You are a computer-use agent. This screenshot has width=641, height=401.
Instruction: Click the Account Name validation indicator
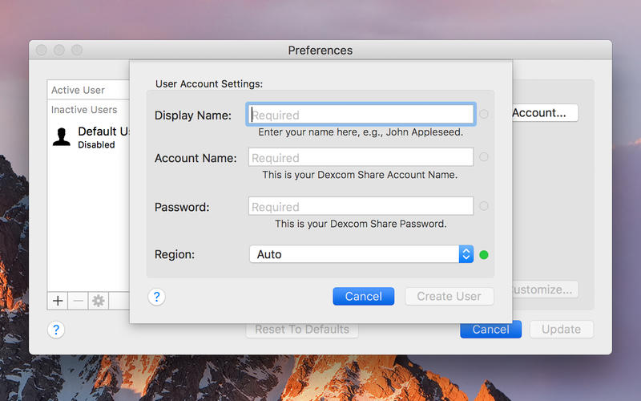pos(483,157)
